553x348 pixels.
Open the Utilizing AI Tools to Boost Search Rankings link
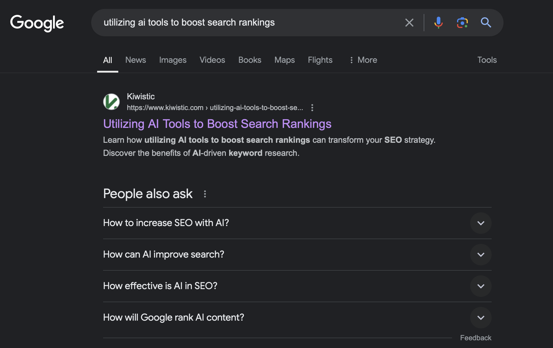[217, 124]
